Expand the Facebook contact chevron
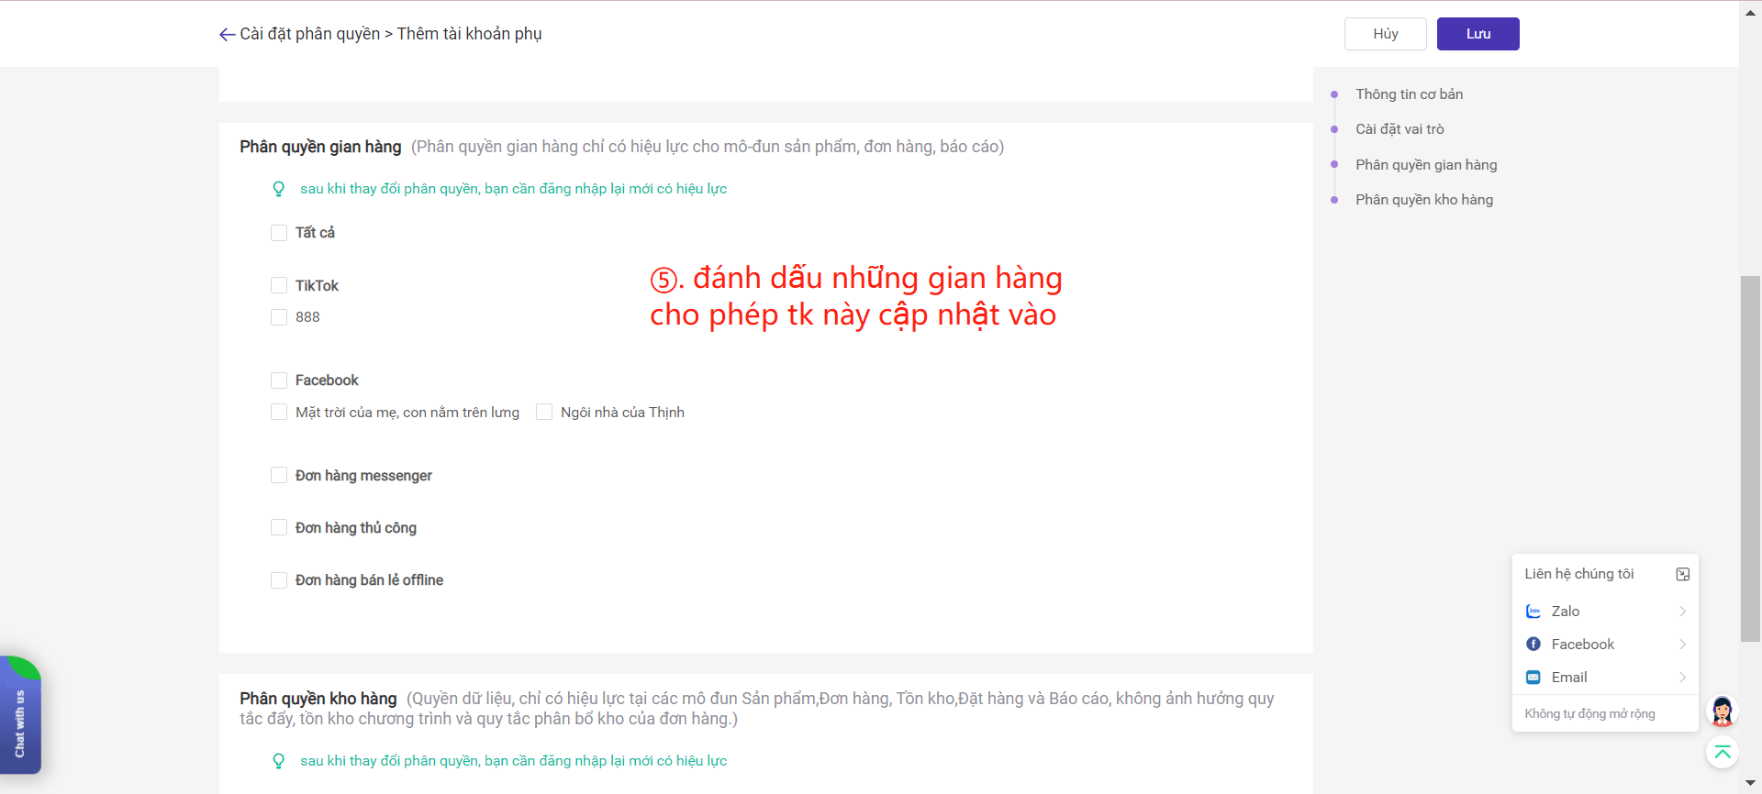 tap(1682, 645)
